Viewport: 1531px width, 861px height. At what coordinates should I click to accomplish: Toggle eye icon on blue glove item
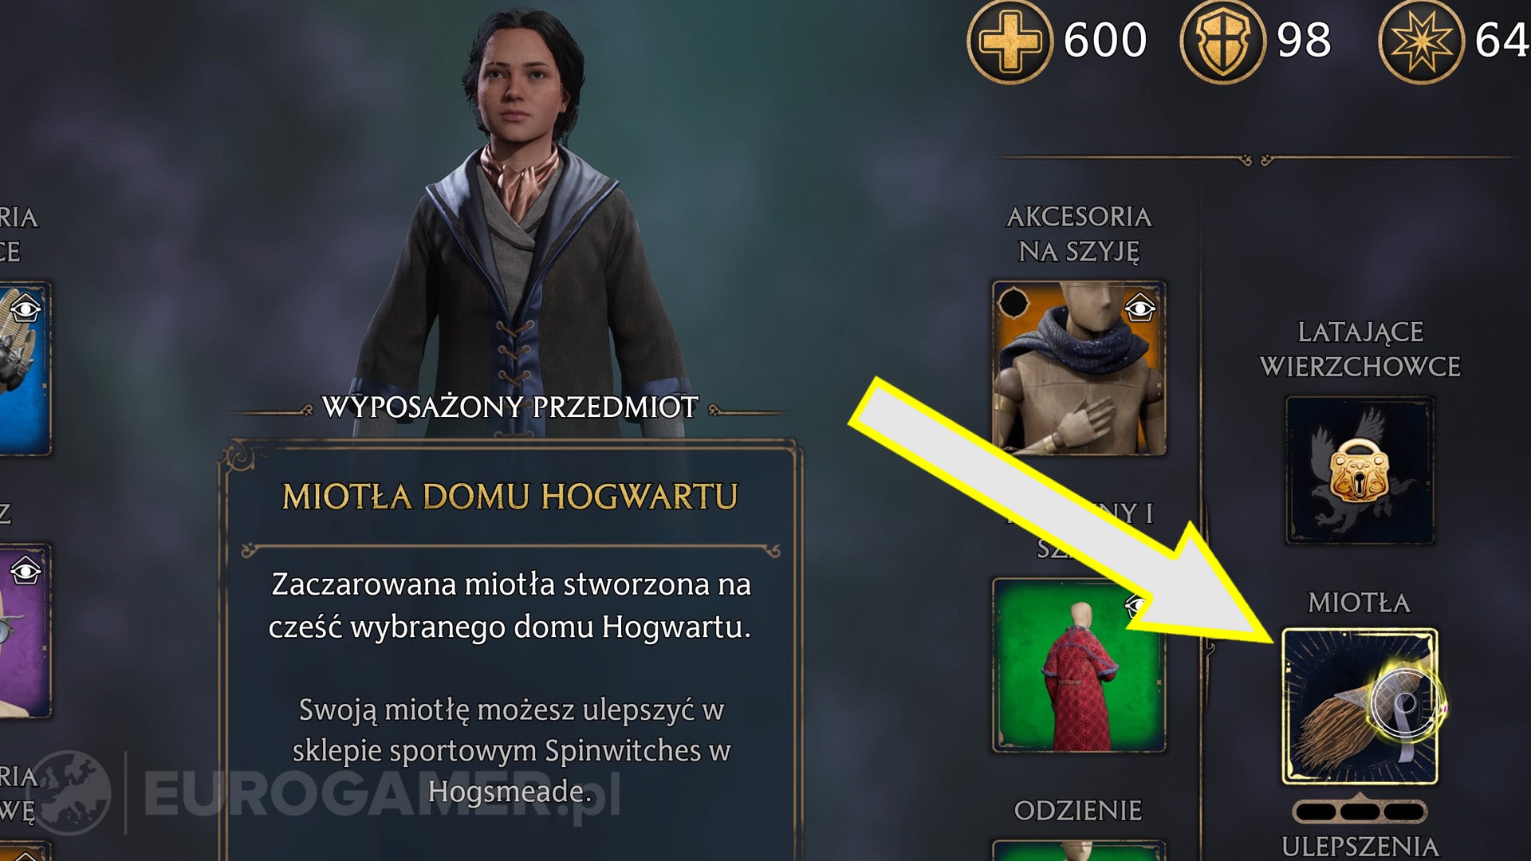[26, 308]
